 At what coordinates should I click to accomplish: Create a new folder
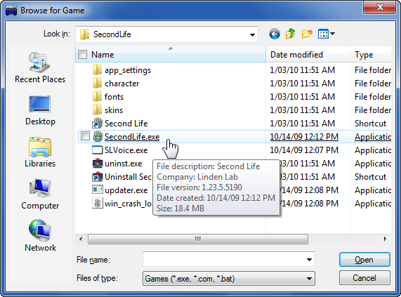click(x=307, y=34)
